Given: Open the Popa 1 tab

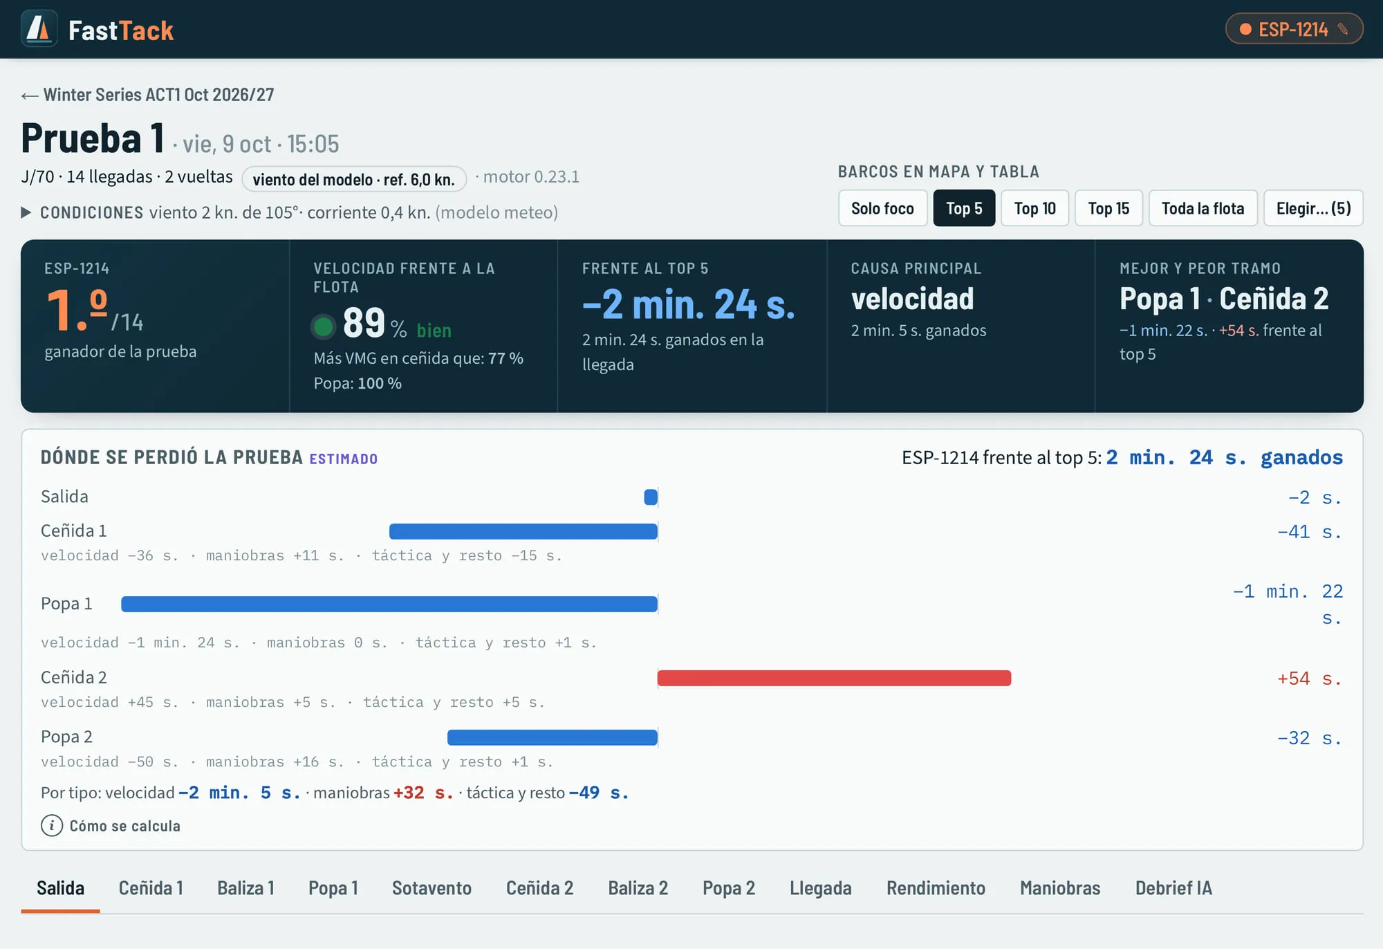Looking at the screenshot, I should 333,888.
